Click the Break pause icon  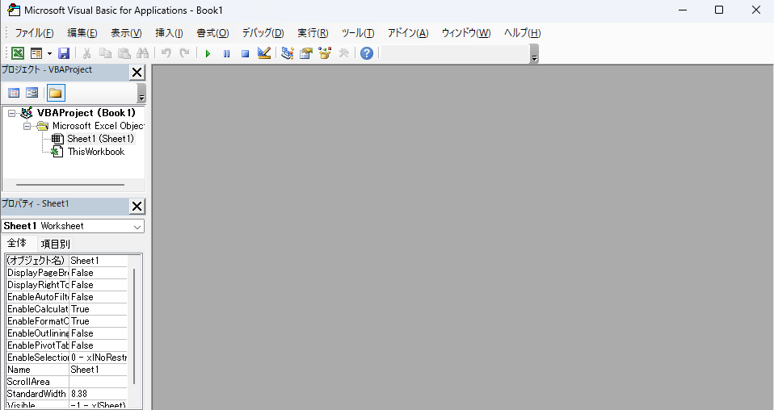(226, 53)
